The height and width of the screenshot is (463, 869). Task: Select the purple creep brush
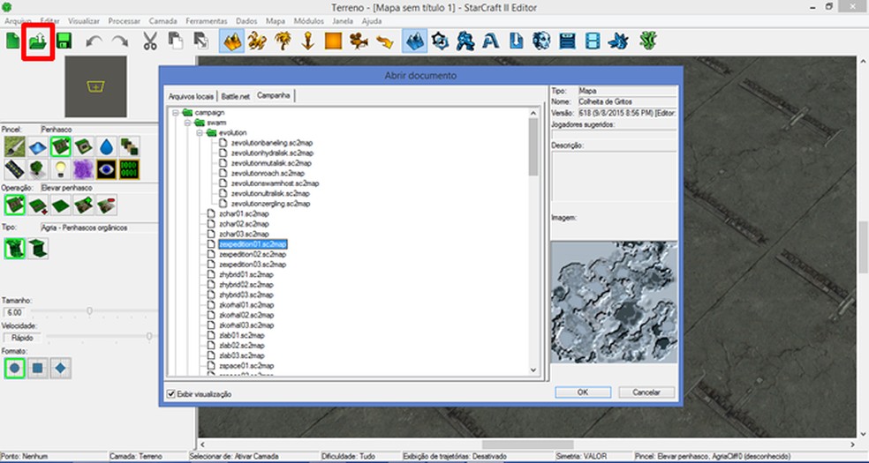point(83,169)
